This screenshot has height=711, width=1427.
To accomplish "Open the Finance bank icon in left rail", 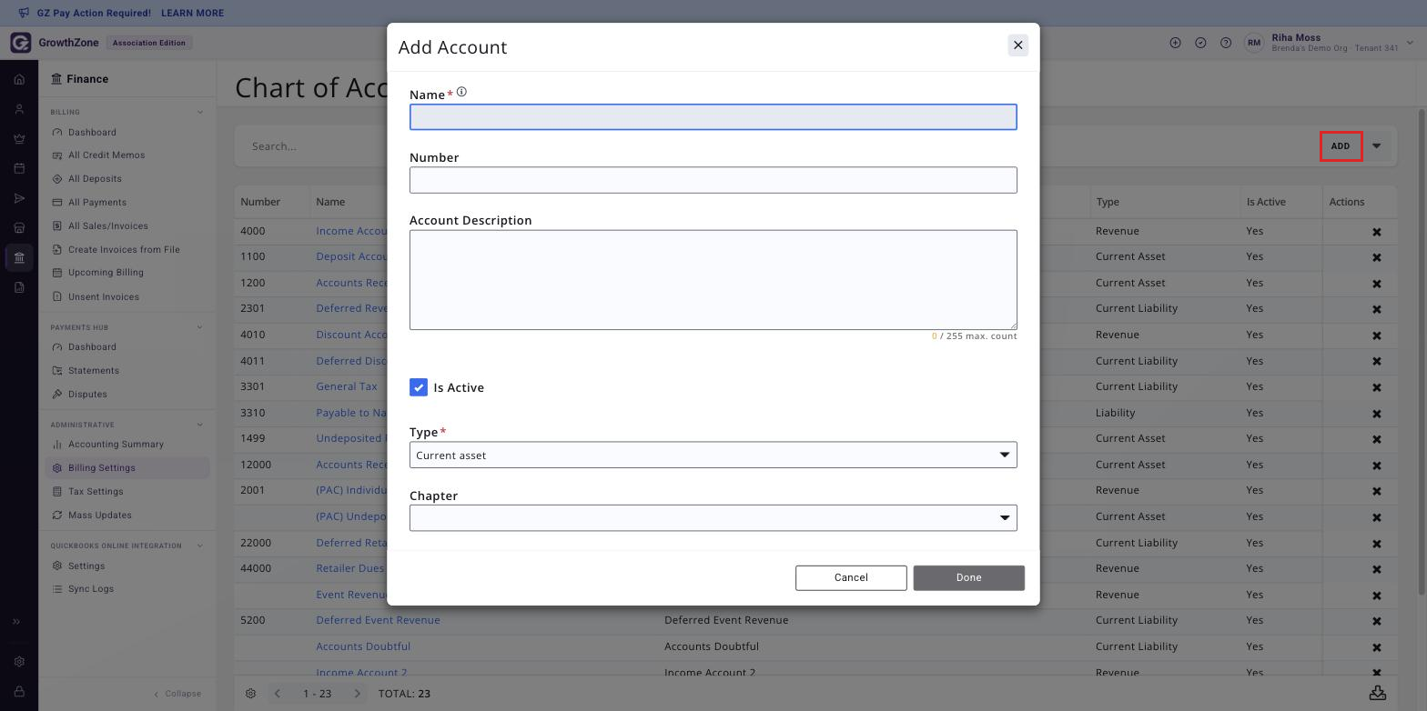I will 19,257.
